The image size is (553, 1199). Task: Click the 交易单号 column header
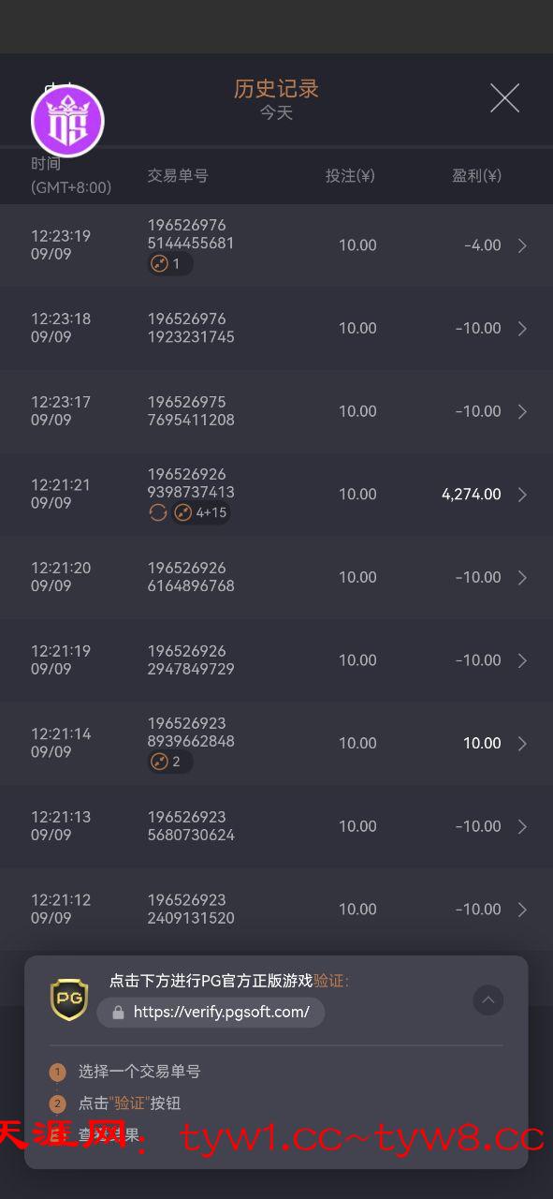178,175
